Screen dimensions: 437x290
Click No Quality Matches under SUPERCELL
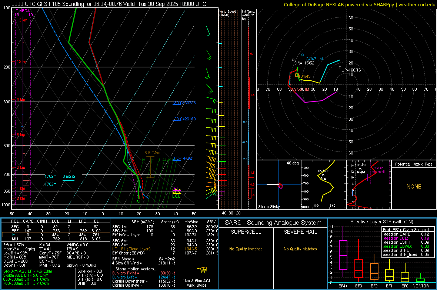click(246, 249)
